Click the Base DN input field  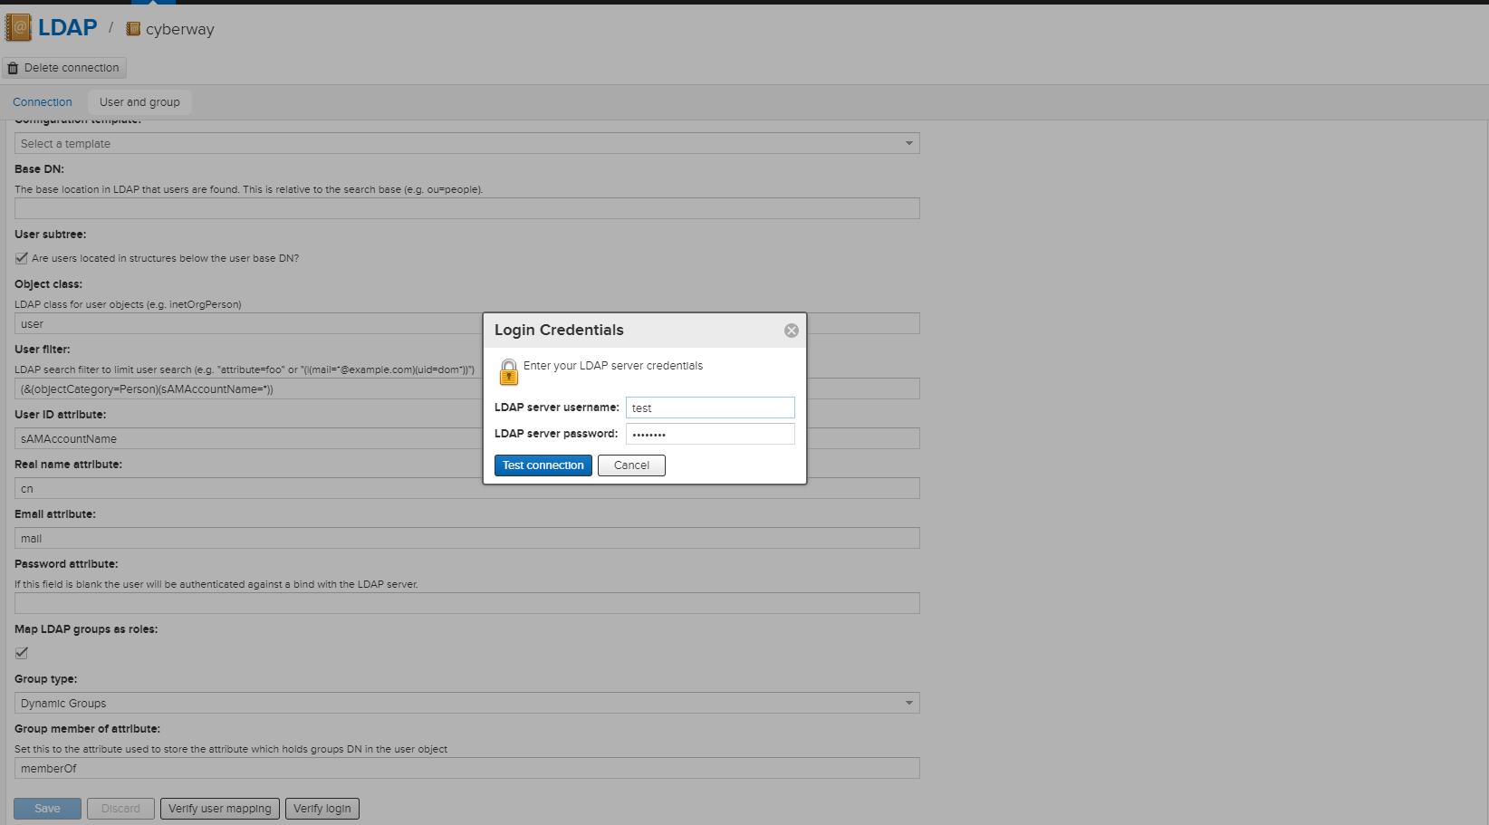tap(466, 208)
